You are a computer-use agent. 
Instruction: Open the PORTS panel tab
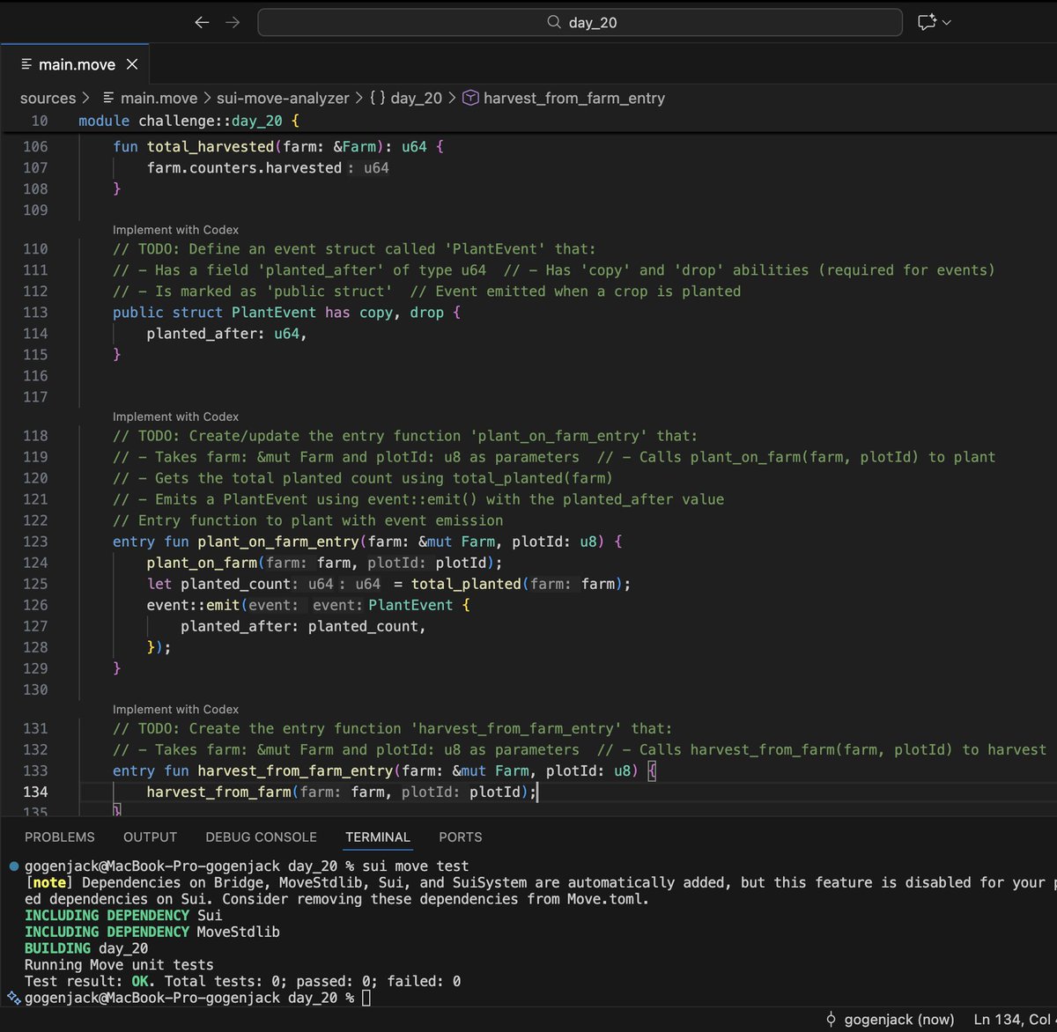(461, 837)
